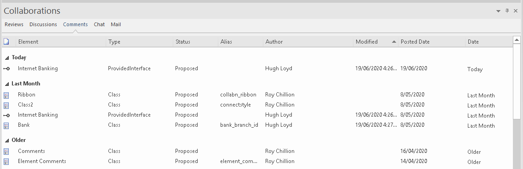Open the Collaborations window position dropdown arrow
Screen dimensions: 523x169
tap(498, 11)
